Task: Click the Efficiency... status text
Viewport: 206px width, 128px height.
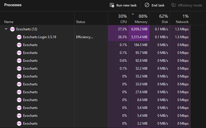Action: pos(85,37)
